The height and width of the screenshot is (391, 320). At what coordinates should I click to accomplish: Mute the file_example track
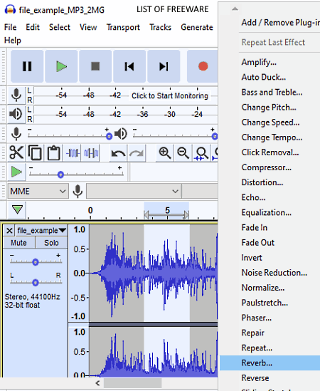click(19, 243)
